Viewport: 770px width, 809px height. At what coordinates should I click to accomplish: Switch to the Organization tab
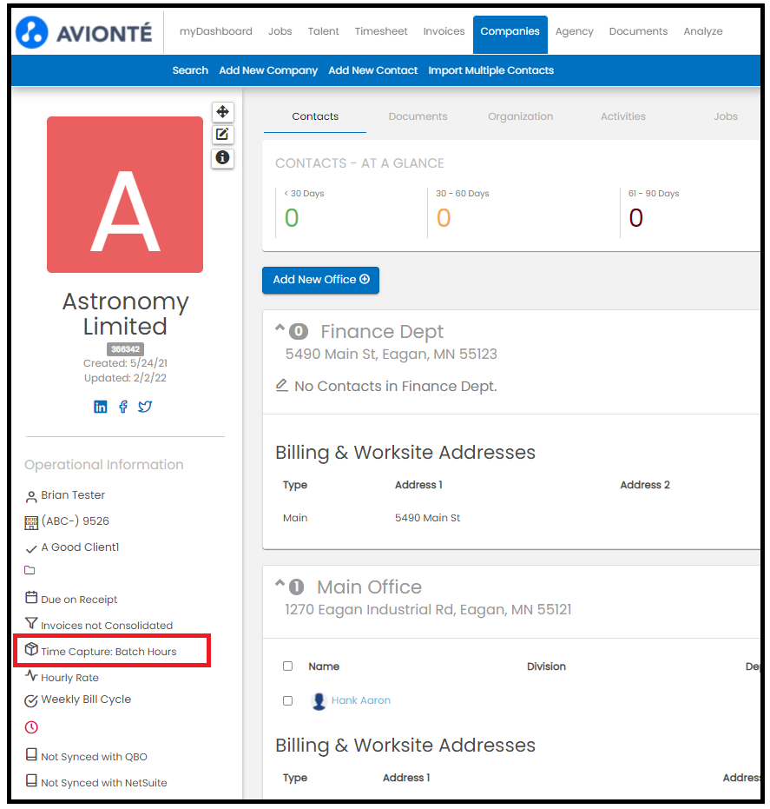pyautogui.click(x=521, y=116)
